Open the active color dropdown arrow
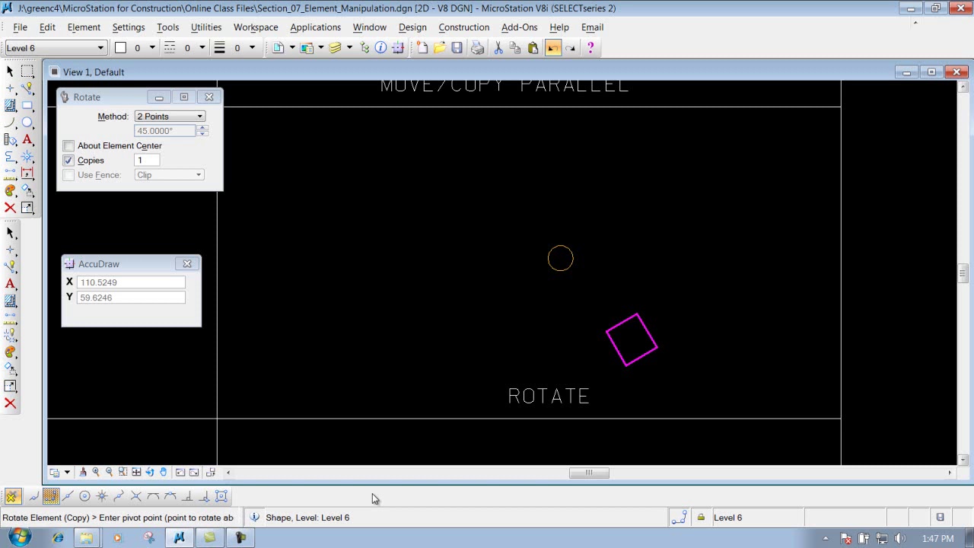 [151, 48]
